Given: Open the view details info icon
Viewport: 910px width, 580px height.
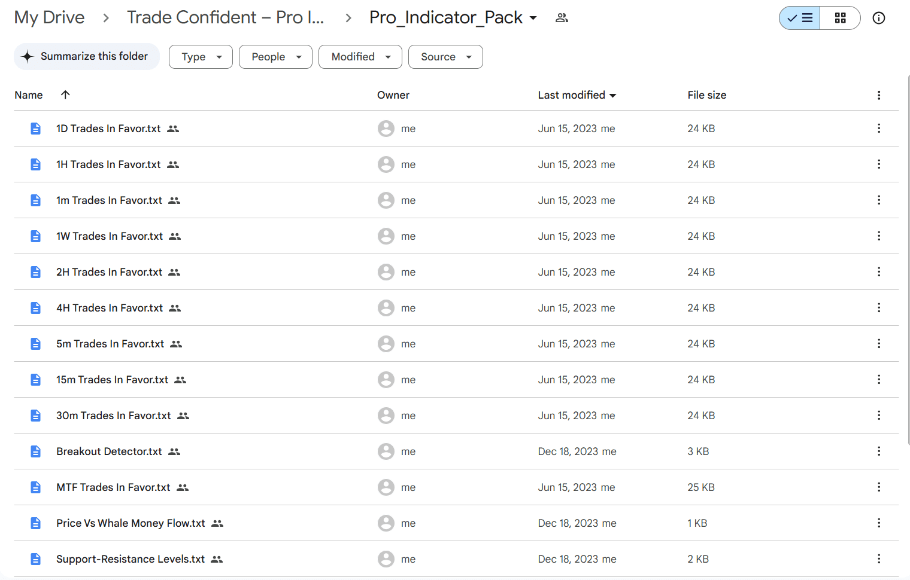Looking at the screenshot, I should (x=878, y=18).
